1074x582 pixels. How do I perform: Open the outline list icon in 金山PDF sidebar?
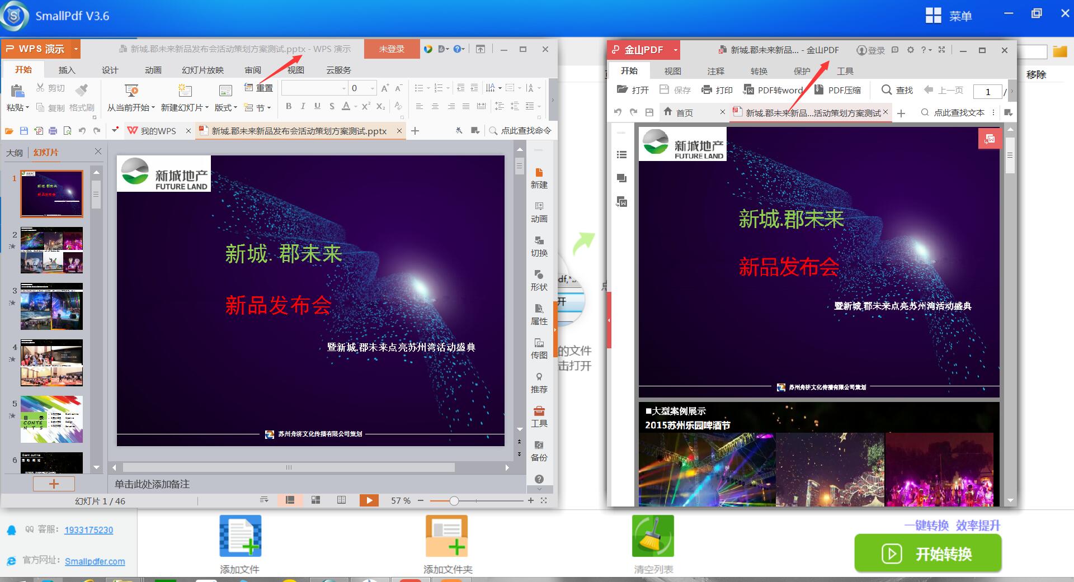pos(621,155)
